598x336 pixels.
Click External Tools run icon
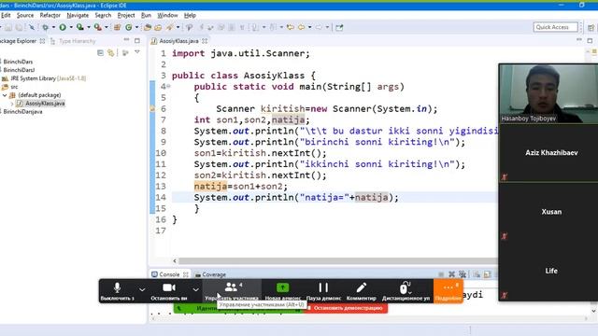(98, 27)
